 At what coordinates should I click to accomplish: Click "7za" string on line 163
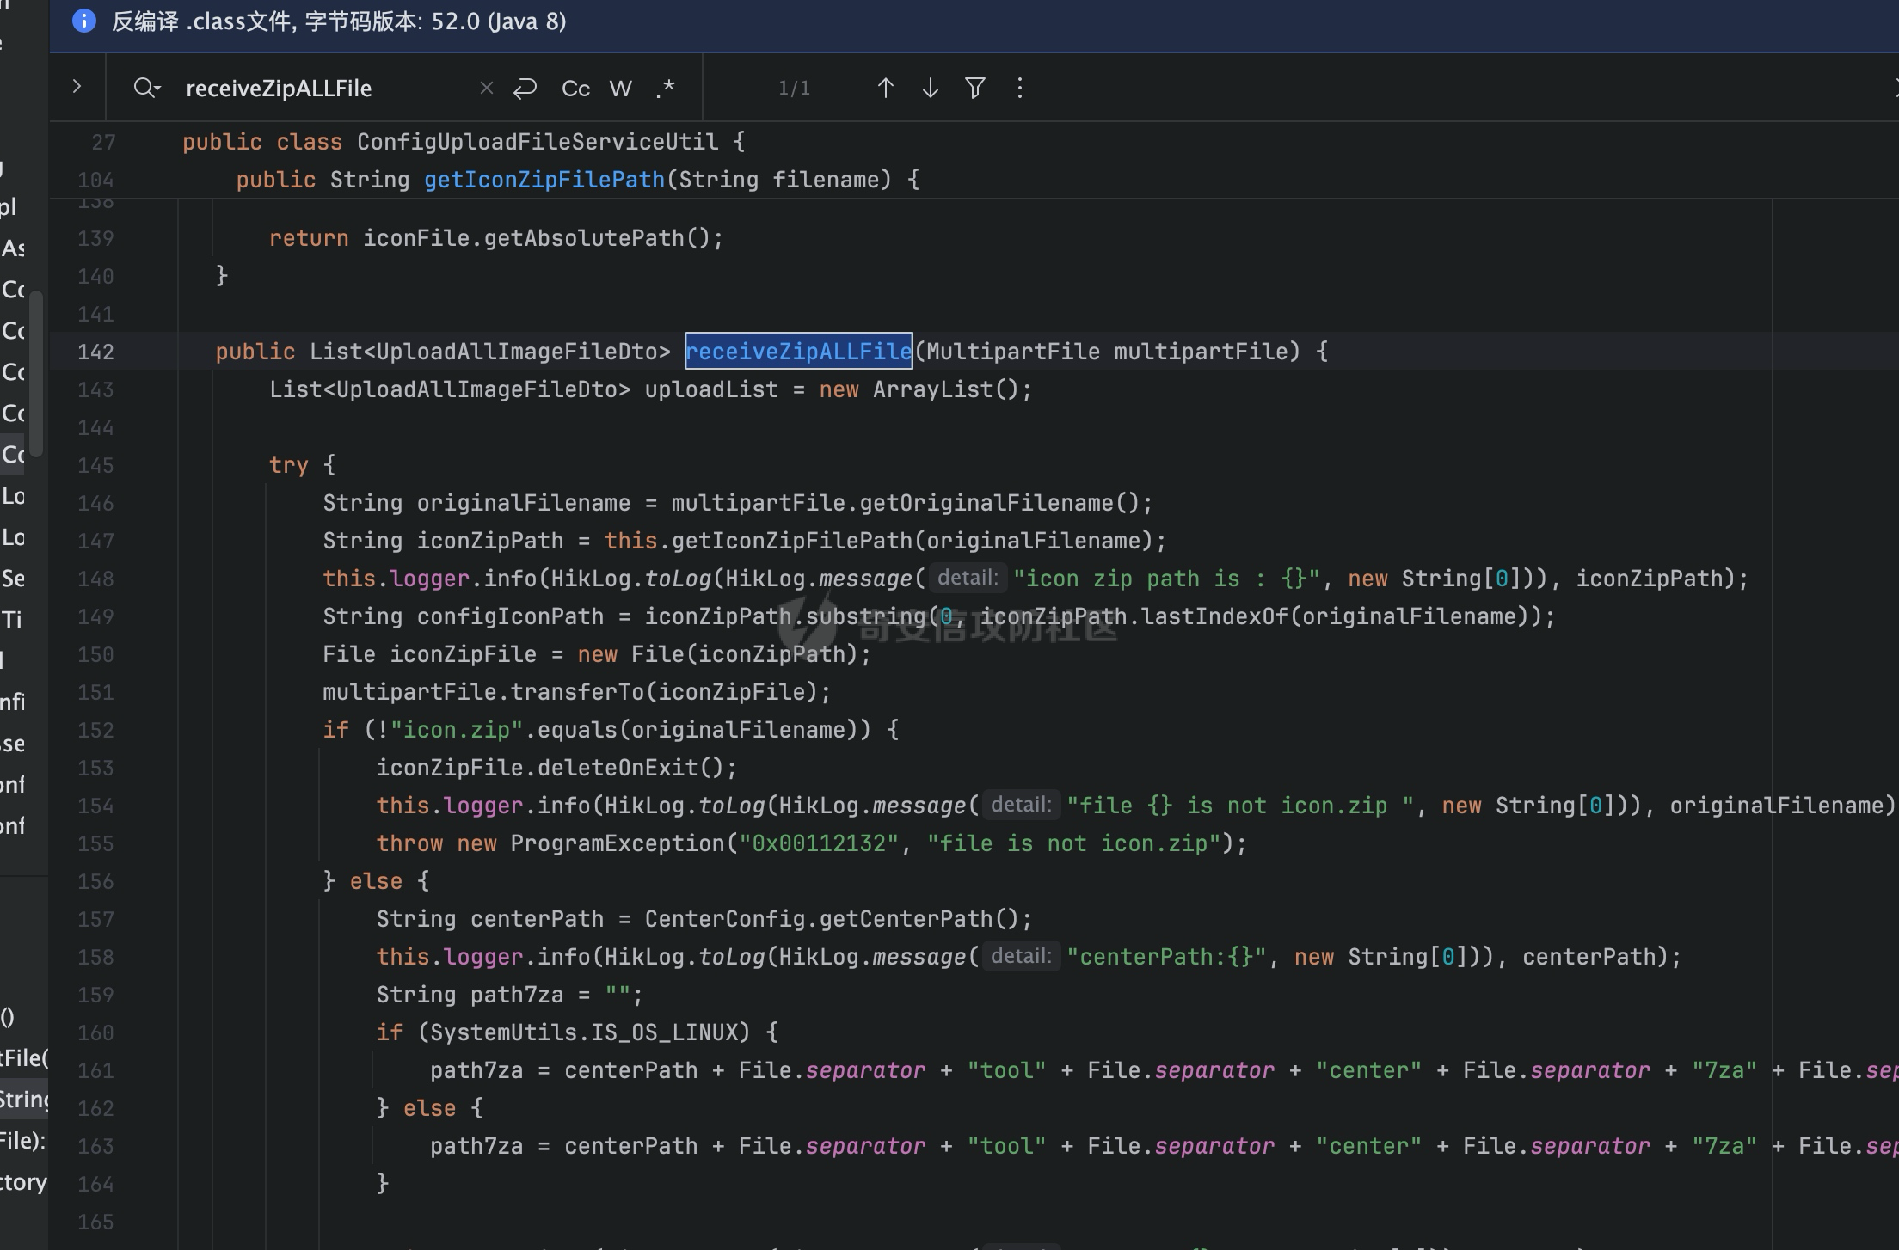(1724, 1146)
